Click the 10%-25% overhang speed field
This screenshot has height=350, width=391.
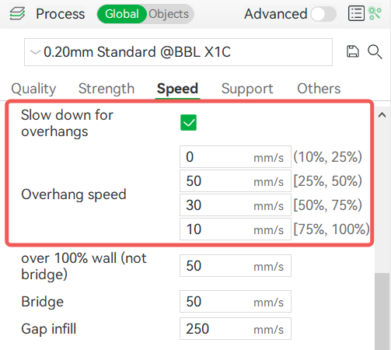(x=236, y=157)
